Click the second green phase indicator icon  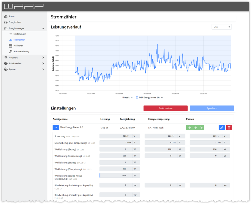pyautogui.click(x=195, y=128)
